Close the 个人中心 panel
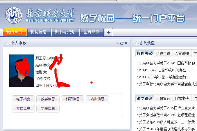The width and height of the screenshot is (197, 131). click(126, 43)
